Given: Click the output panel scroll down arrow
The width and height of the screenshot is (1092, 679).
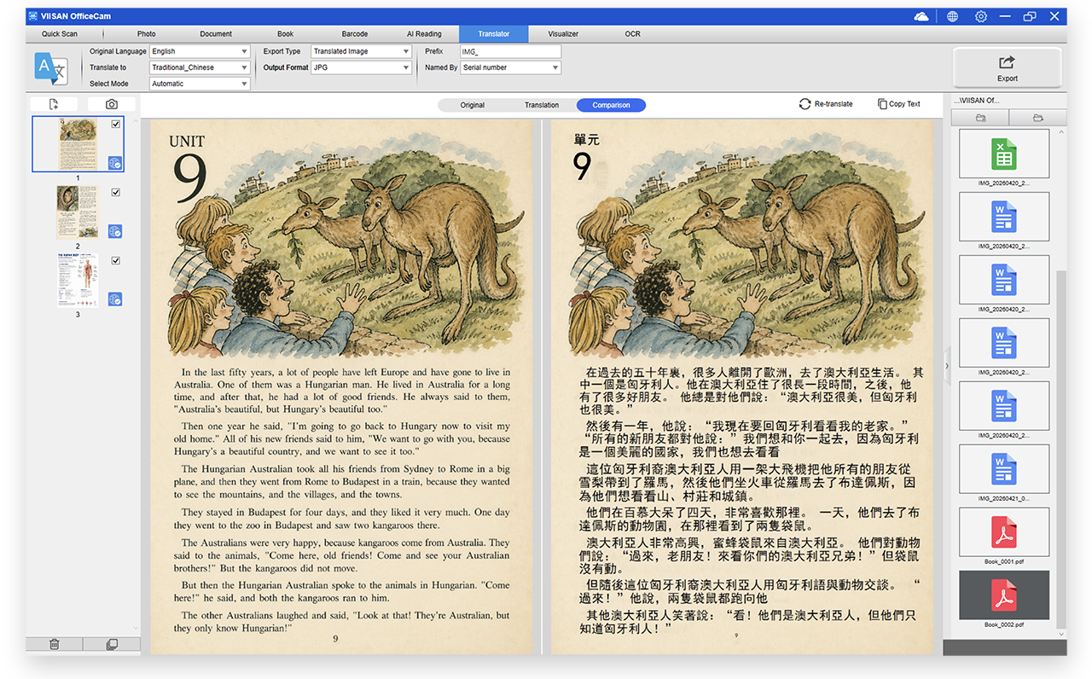Looking at the screenshot, I should point(1061,634).
